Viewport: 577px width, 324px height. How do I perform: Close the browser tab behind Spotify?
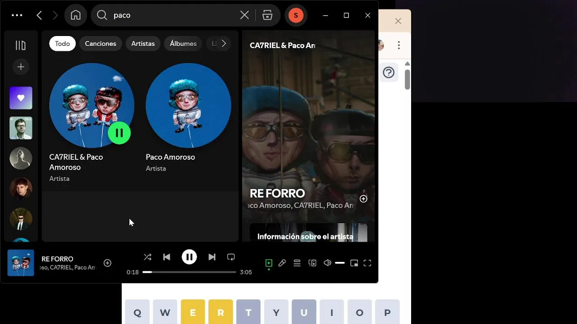coord(398,21)
